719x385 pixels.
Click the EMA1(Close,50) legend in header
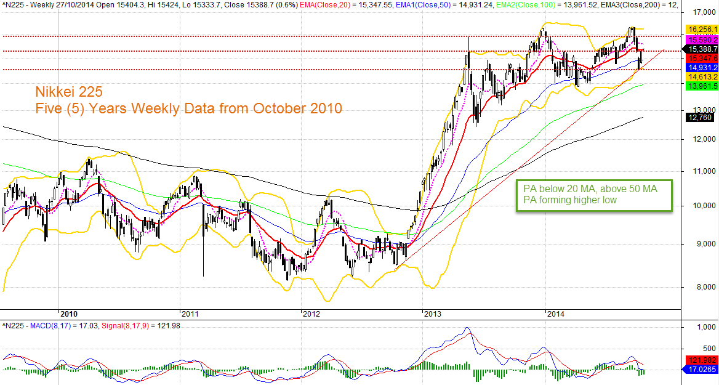424,4
